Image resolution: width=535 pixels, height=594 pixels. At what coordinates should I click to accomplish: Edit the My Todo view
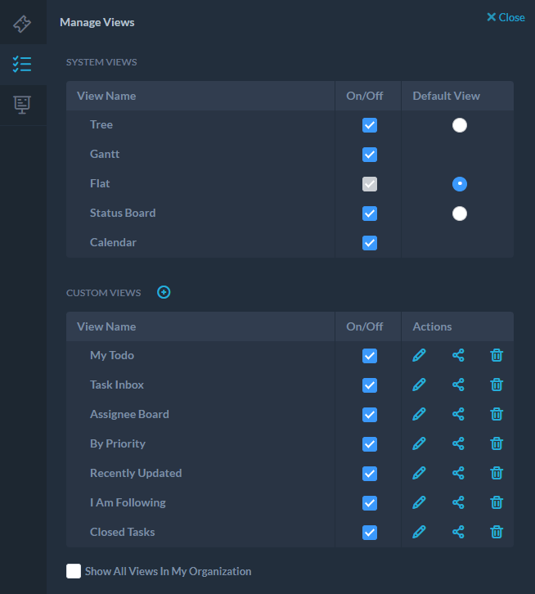click(419, 355)
